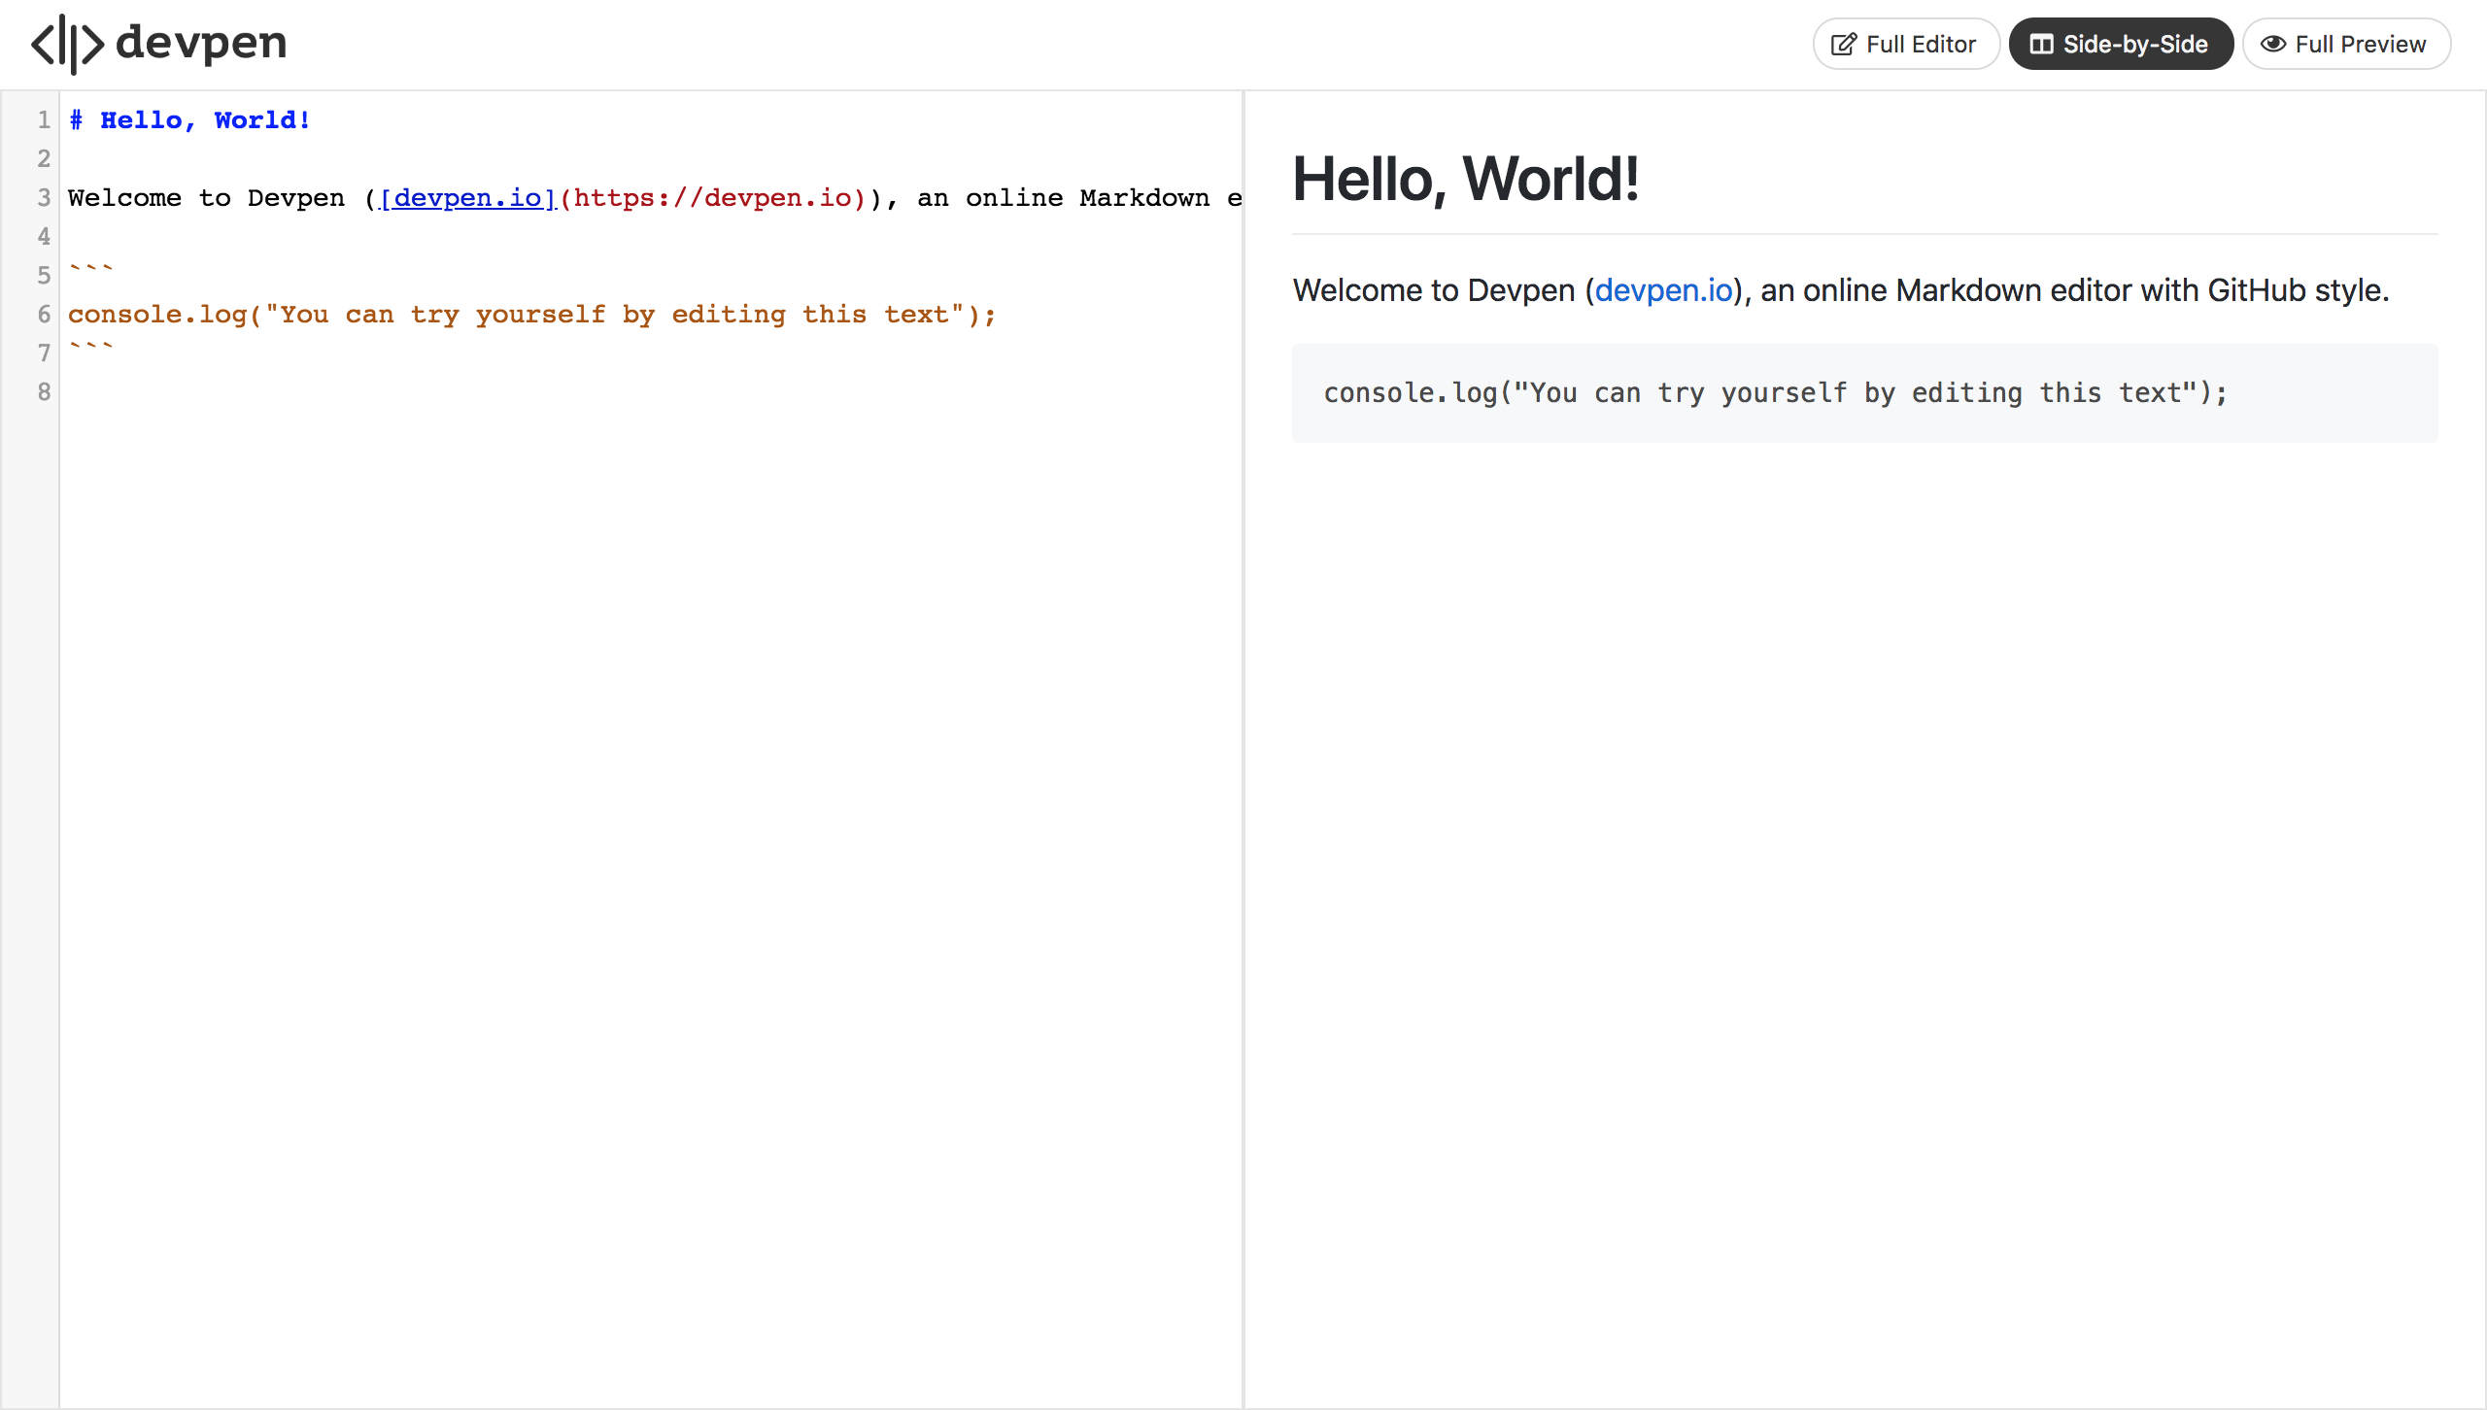Enable Full Editor mode

pos(1905,43)
